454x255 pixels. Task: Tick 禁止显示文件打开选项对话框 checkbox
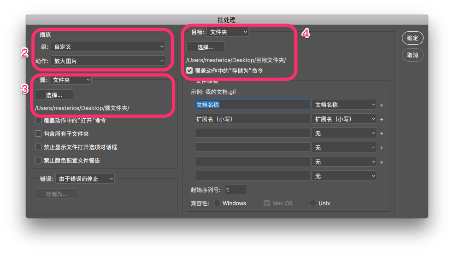(x=39, y=147)
